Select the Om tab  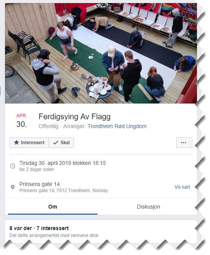click(53, 207)
